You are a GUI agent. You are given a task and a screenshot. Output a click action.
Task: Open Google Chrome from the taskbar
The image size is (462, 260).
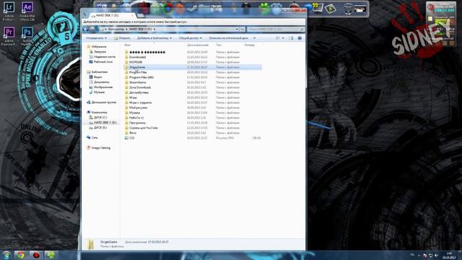21,255
